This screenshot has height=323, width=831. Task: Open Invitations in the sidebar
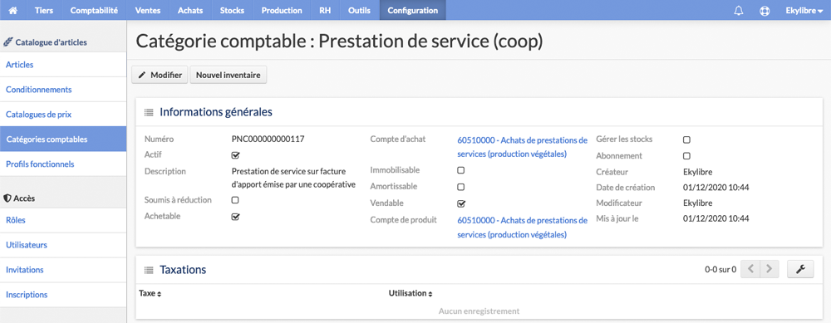(63, 270)
